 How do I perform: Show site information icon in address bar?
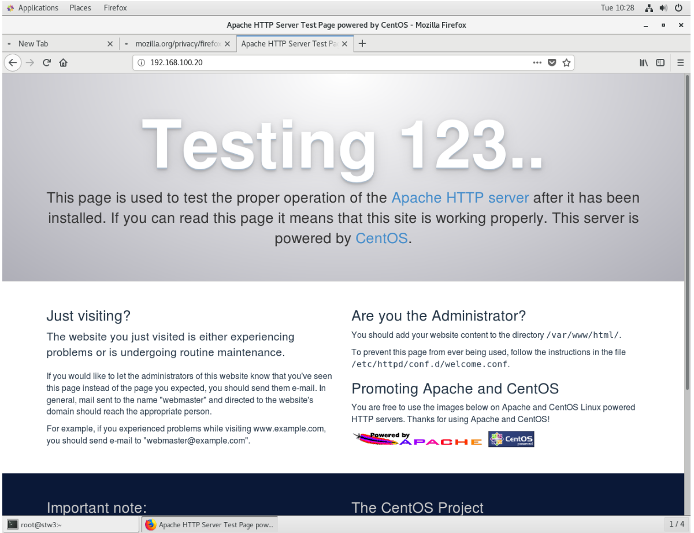(141, 62)
